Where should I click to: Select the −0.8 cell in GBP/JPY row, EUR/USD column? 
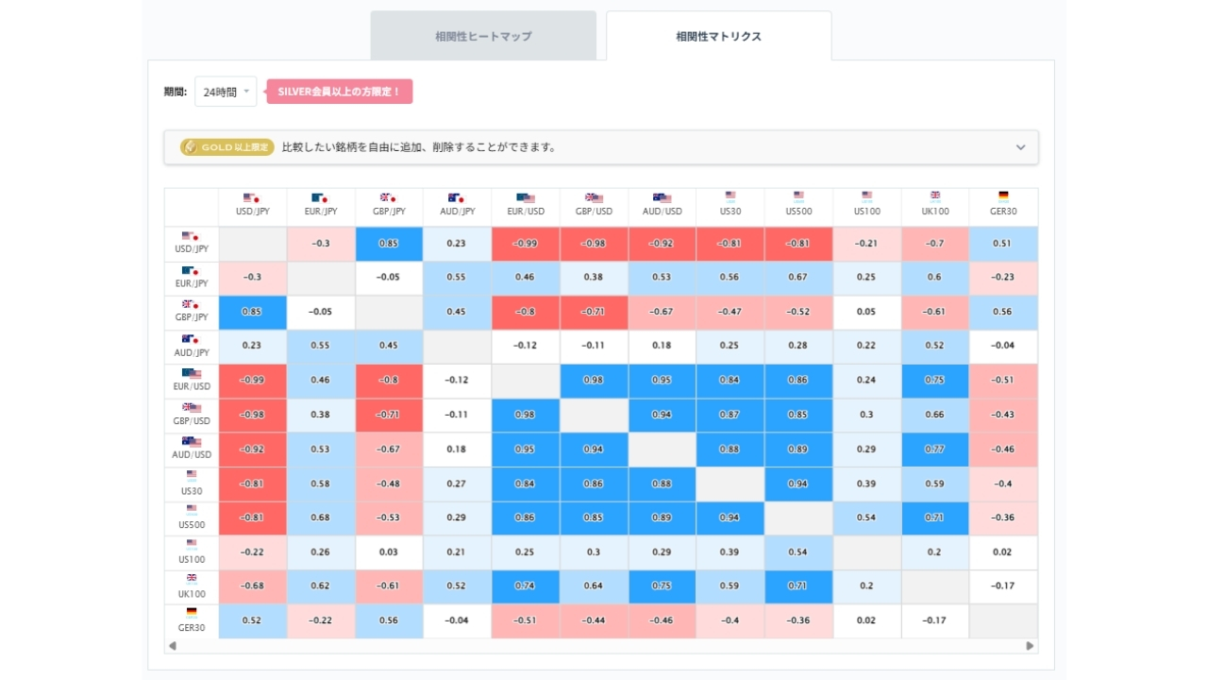526,312
